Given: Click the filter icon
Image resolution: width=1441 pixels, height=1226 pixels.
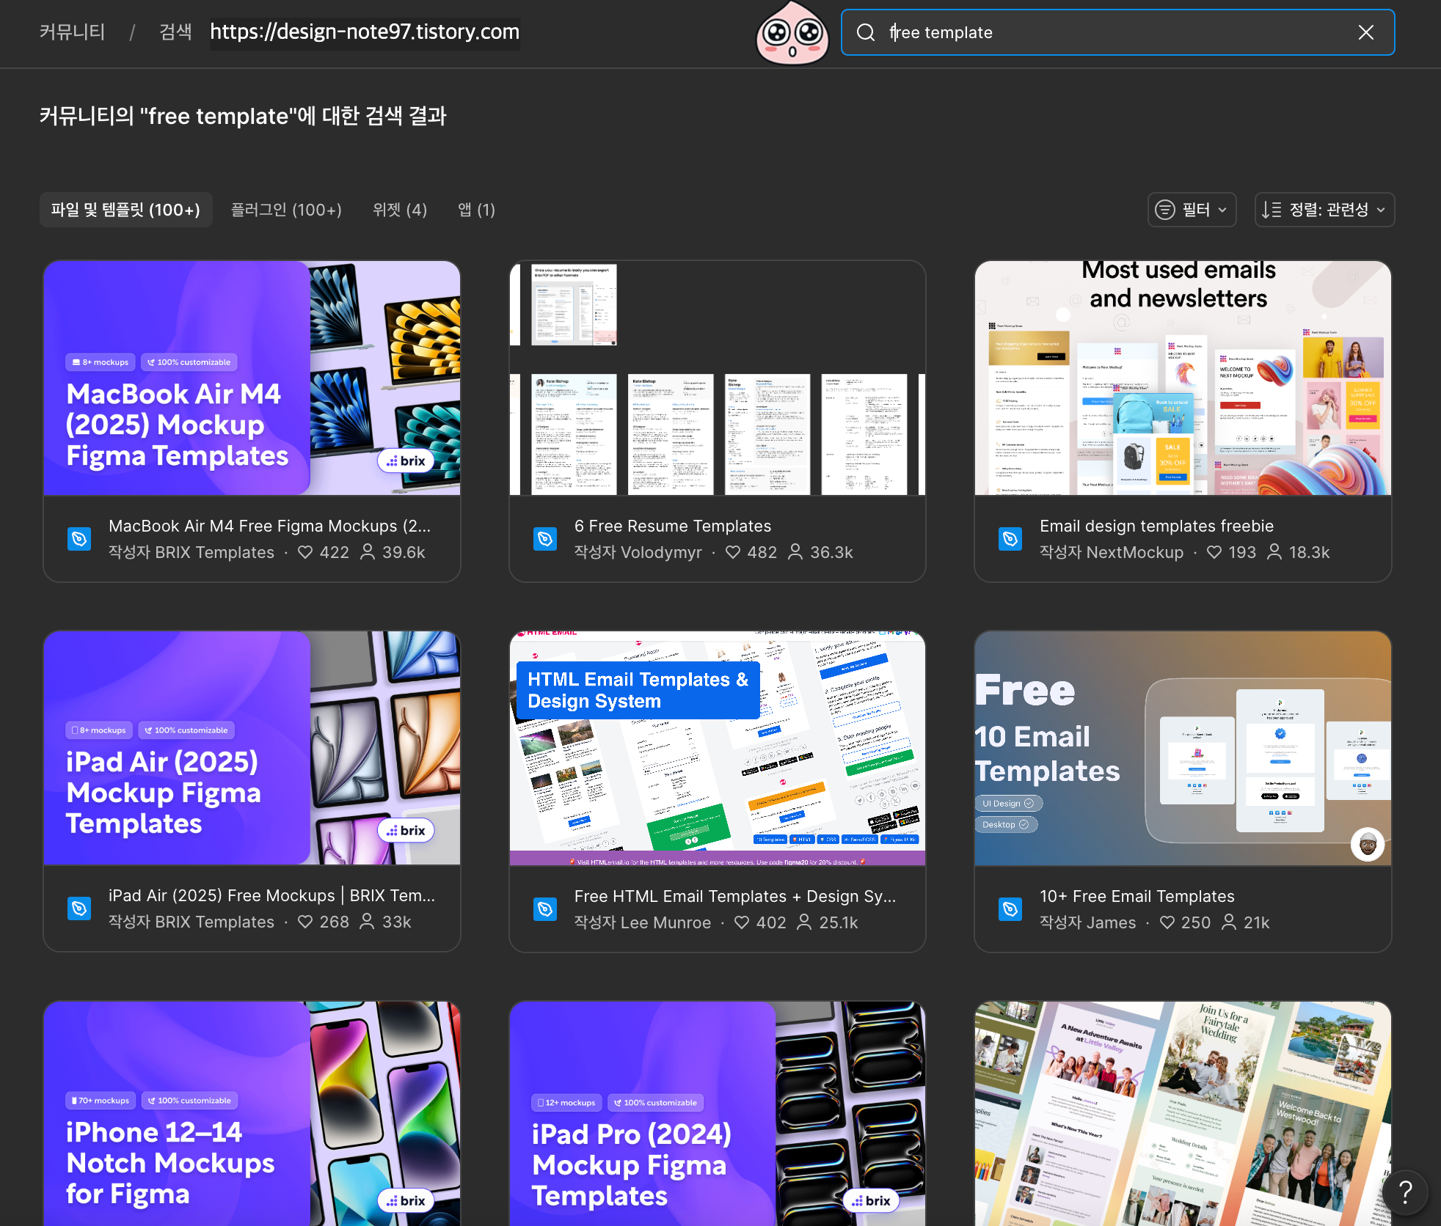Looking at the screenshot, I should [x=1165, y=210].
